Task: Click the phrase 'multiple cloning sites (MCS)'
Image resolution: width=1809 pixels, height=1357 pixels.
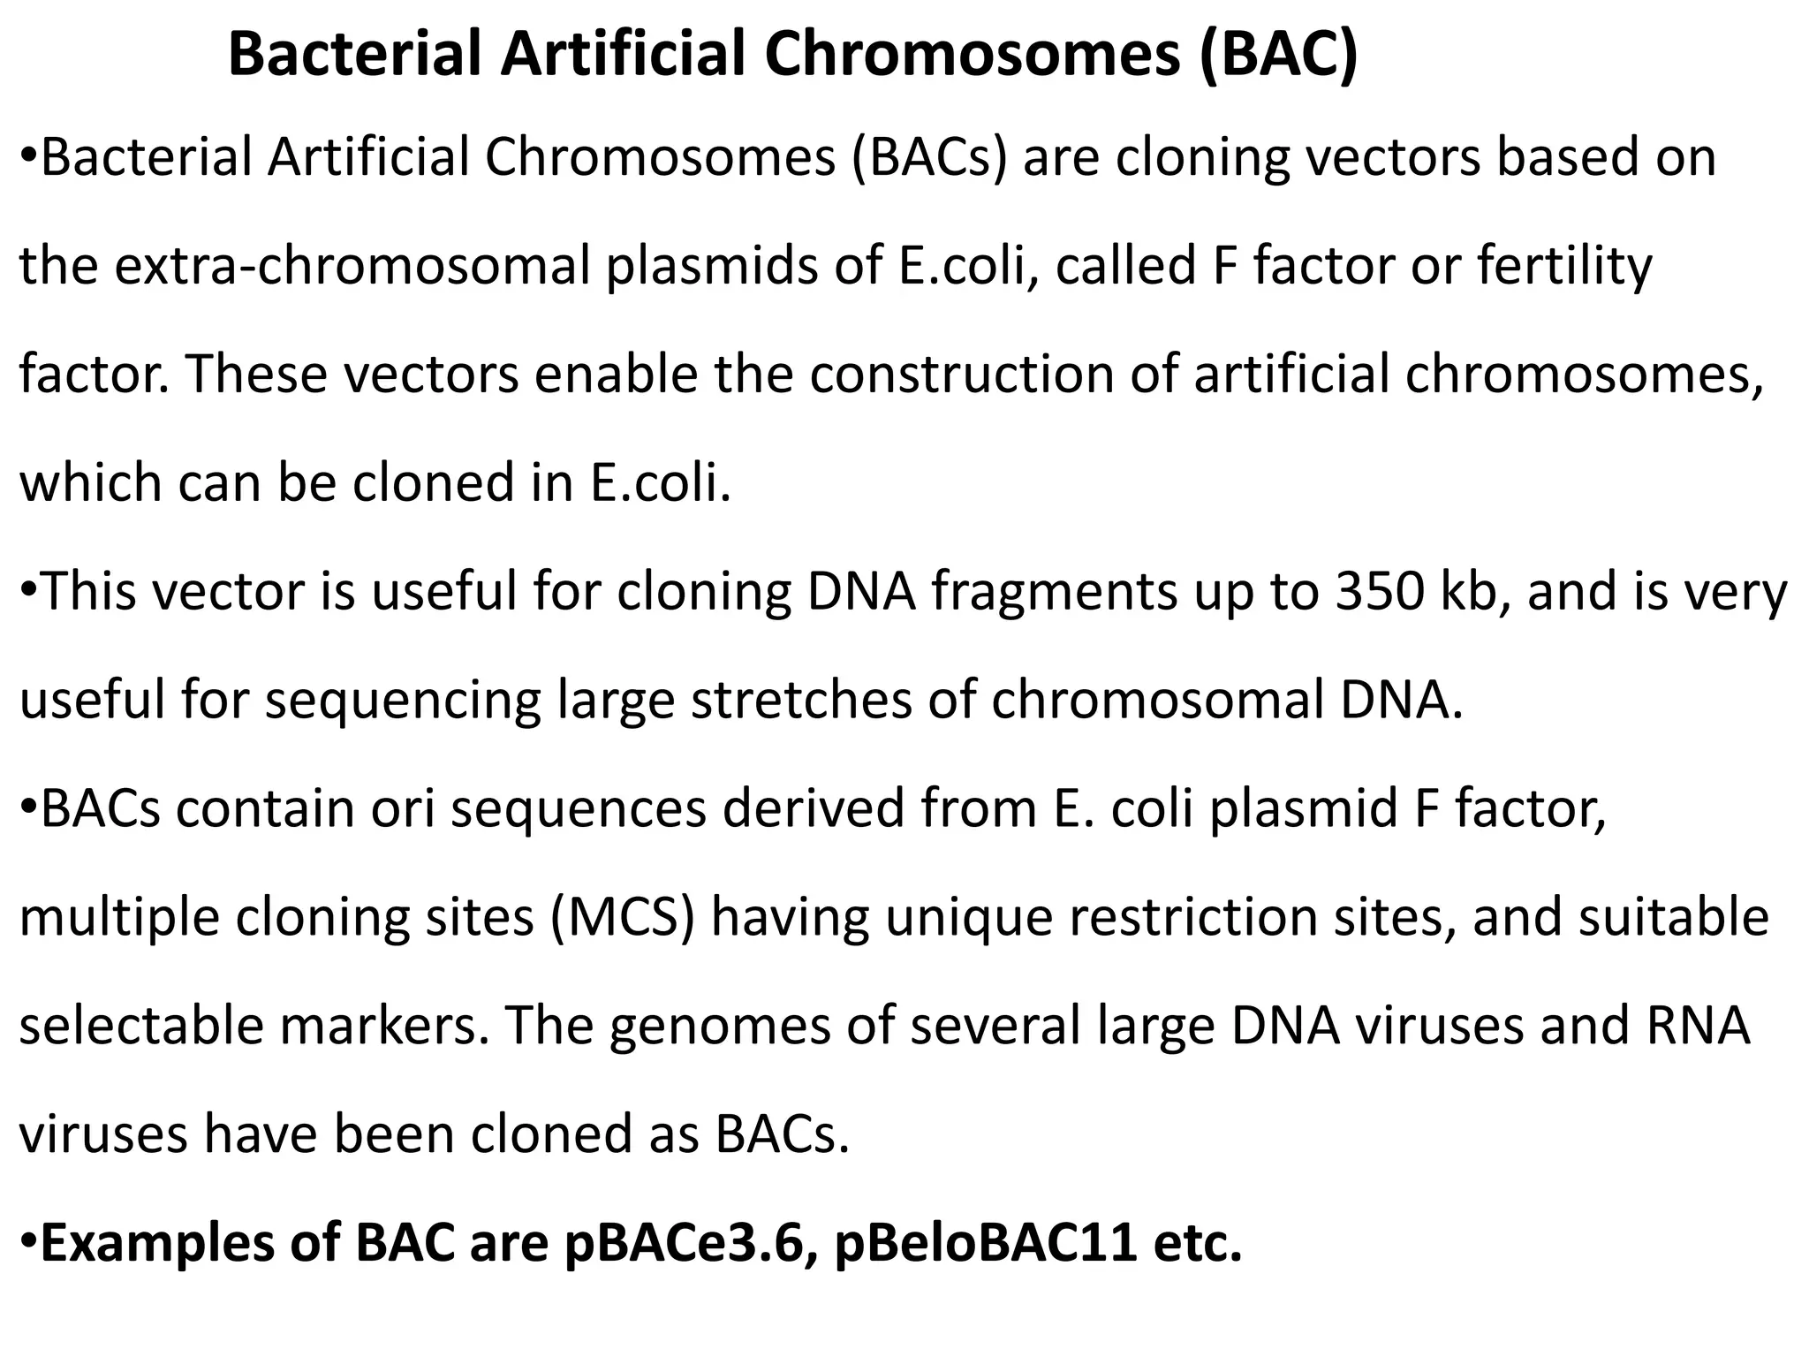Action: click(358, 918)
